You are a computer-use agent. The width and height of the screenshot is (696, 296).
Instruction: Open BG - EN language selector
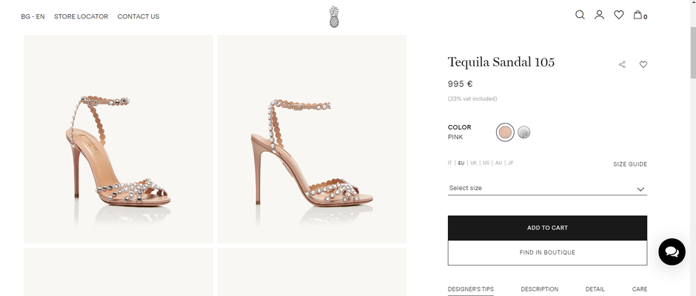point(33,16)
